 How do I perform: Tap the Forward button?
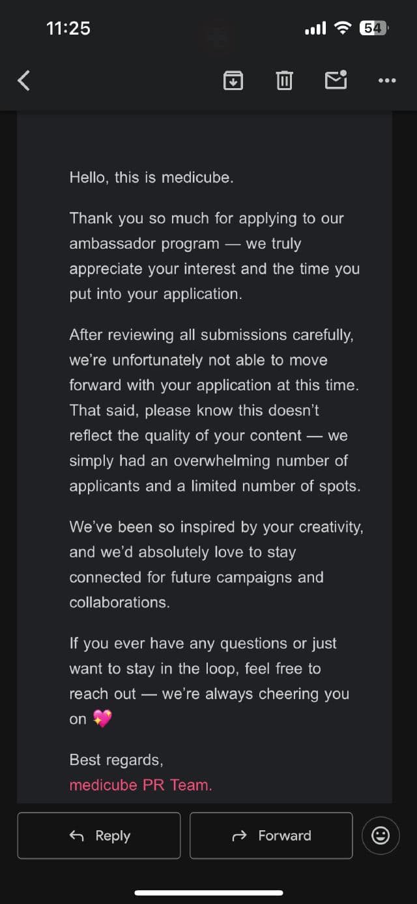click(271, 835)
